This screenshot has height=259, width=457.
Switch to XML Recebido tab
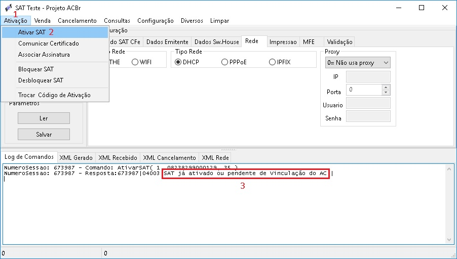tap(118, 158)
